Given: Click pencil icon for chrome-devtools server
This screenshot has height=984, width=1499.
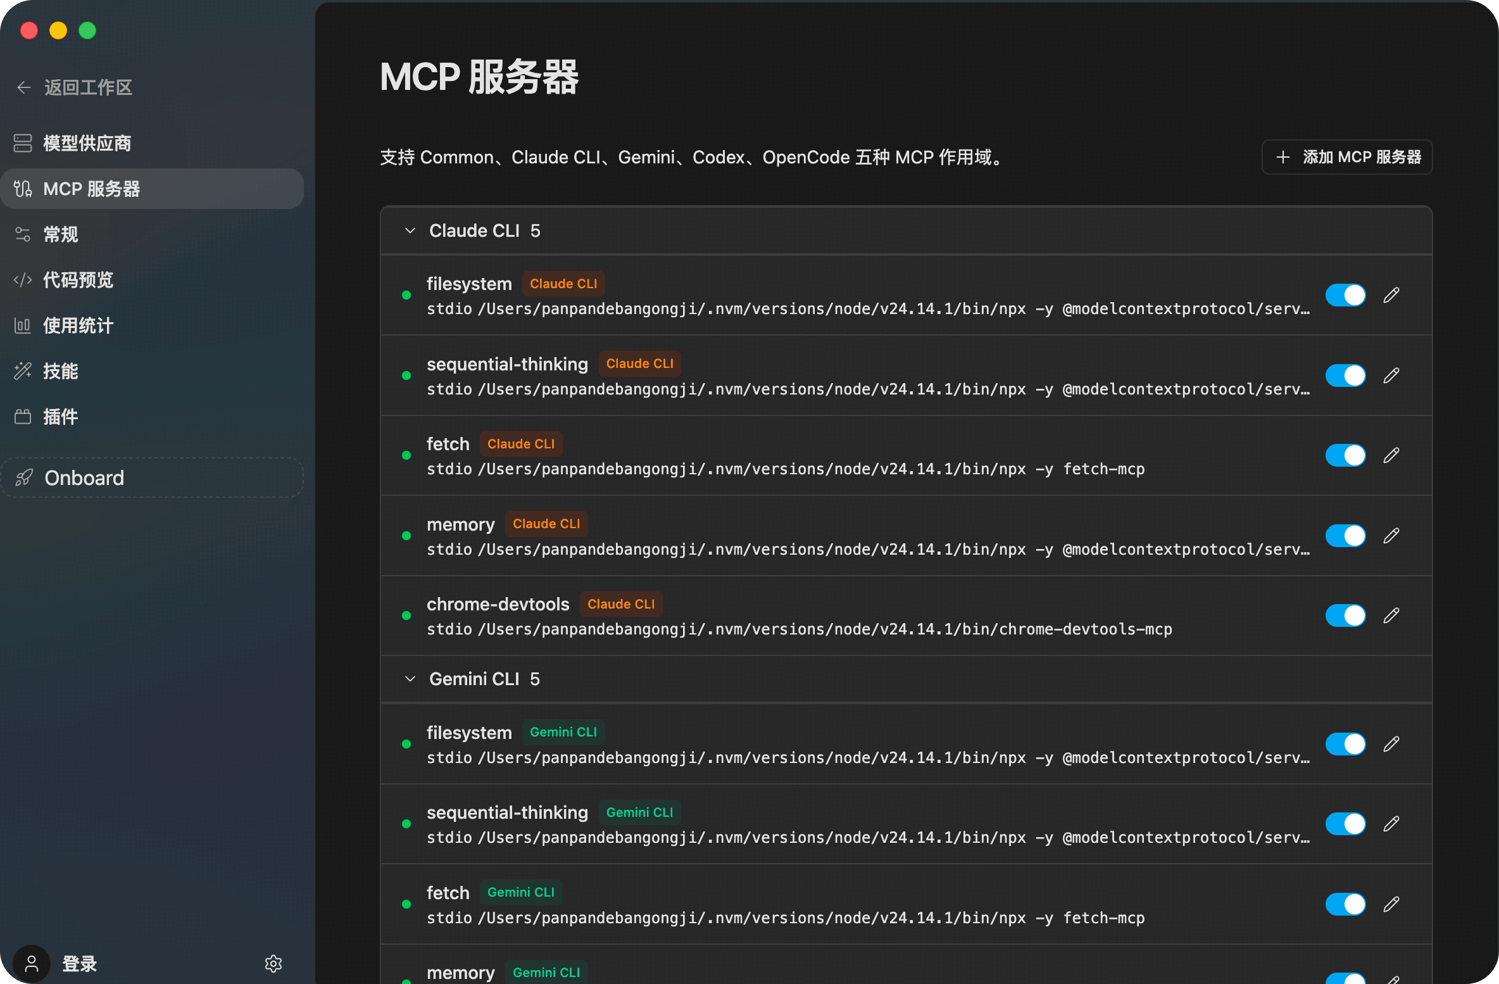Looking at the screenshot, I should click(1391, 615).
